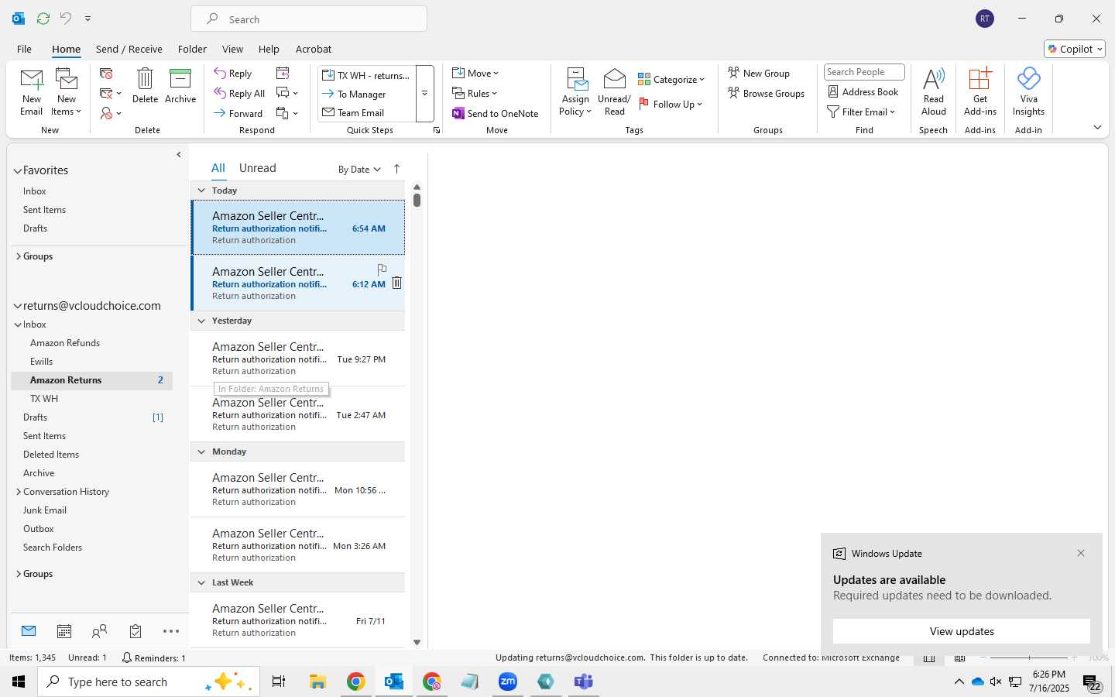Open the Junk options dropdown

tap(111, 114)
